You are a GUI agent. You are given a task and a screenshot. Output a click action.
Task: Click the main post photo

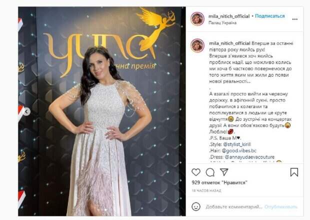pos(102,111)
